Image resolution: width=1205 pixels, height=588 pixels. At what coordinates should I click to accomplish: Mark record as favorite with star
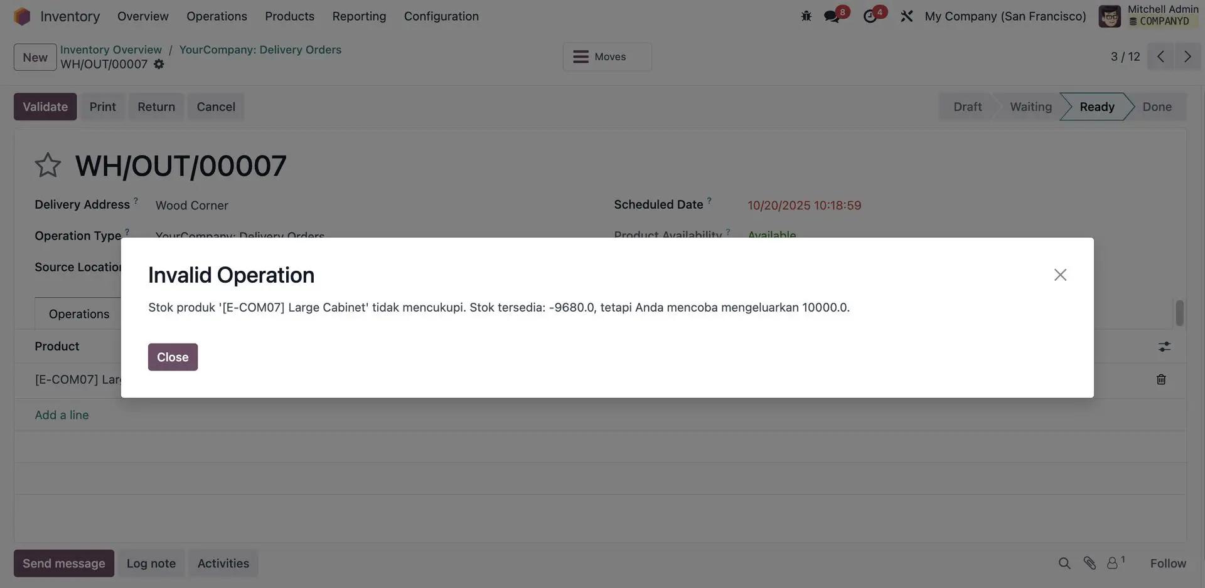coord(48,165)
